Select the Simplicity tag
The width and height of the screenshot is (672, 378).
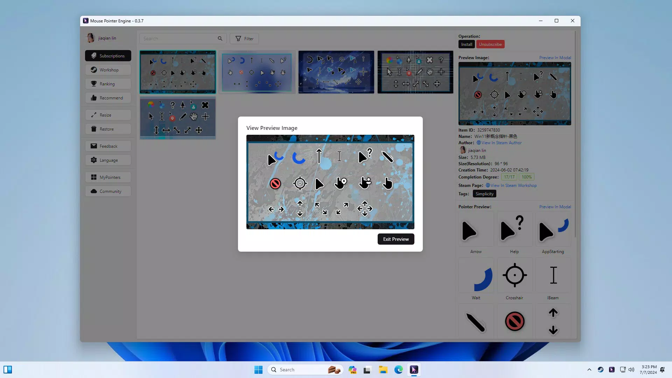(x=484, y=194)
